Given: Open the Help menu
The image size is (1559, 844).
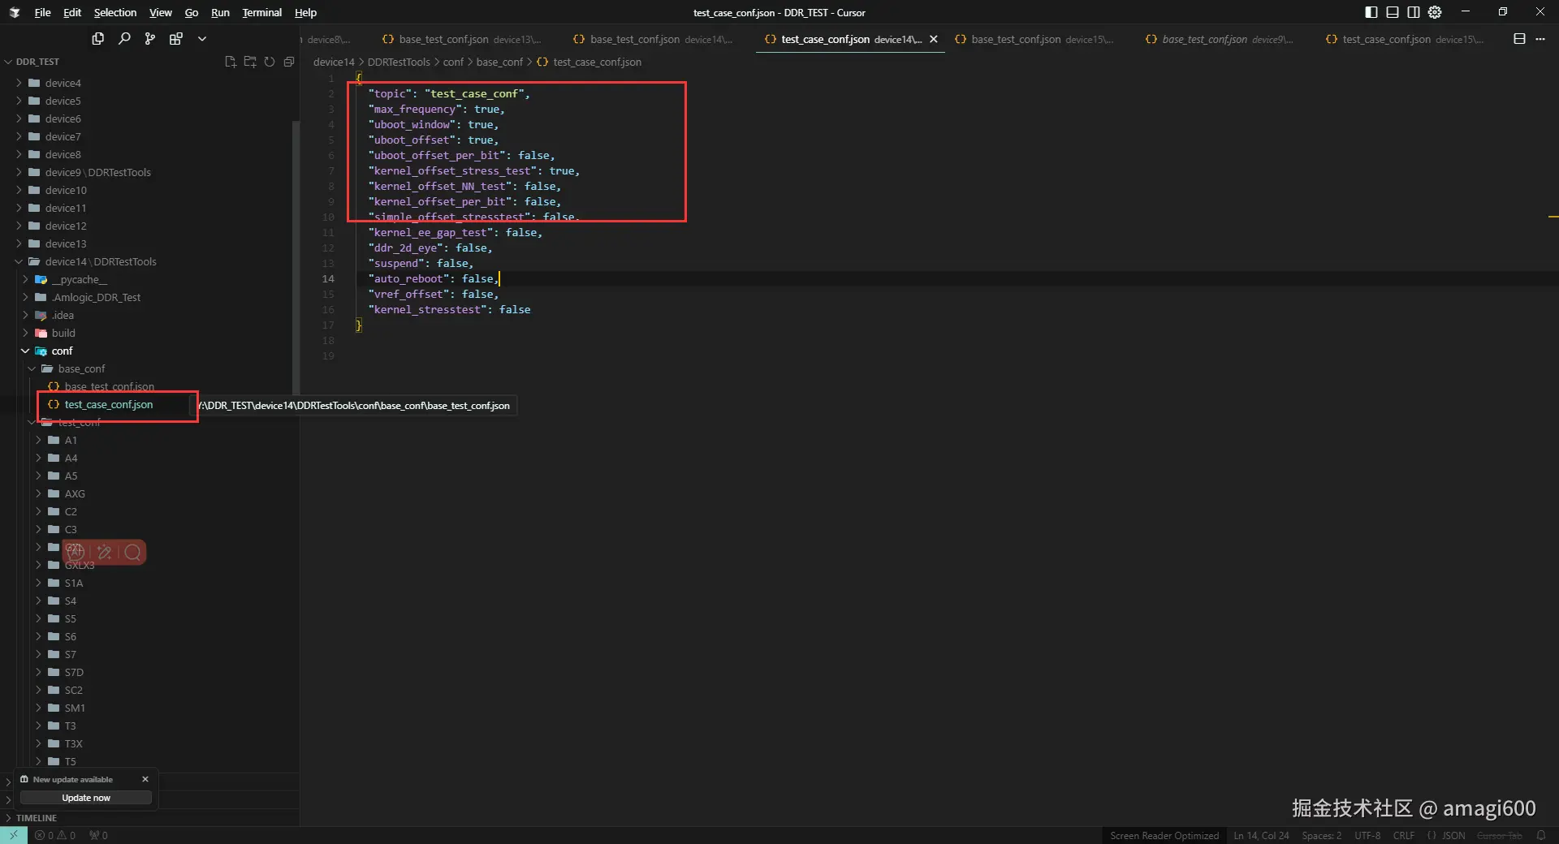Looking at the screenshot, I should click(x=306, y=12).
